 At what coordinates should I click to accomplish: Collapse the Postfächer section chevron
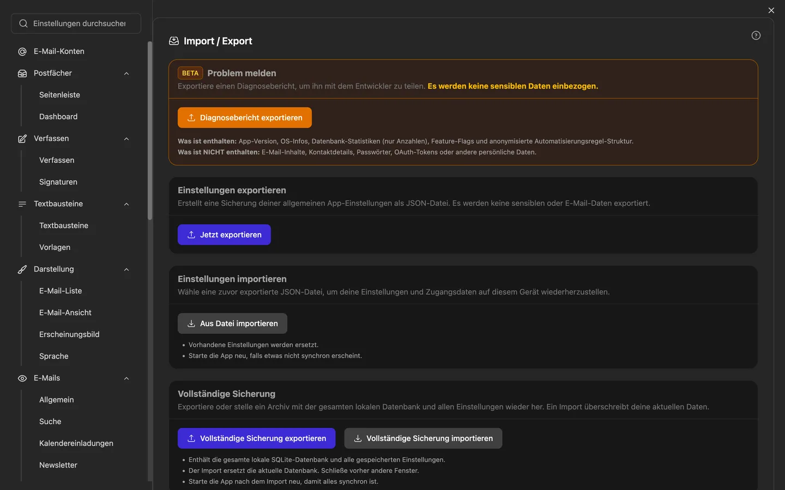coord(126,73)
